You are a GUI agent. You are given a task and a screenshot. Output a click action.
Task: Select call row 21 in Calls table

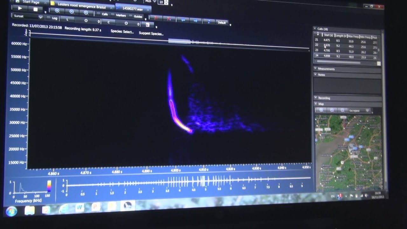pos(346,41)
